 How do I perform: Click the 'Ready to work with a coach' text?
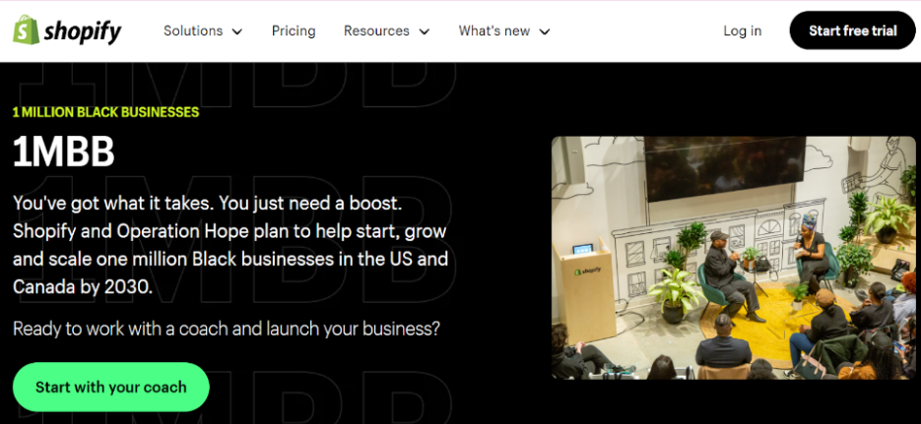(x=227, y=329)
